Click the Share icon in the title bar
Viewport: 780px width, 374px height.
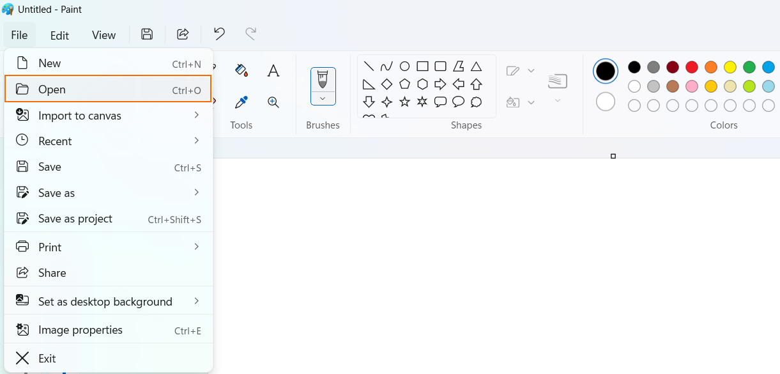click(183, 34)
